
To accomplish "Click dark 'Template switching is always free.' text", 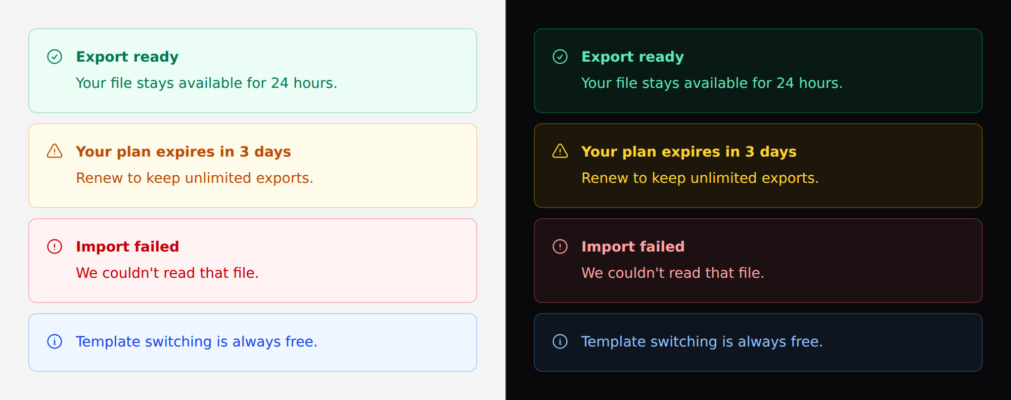I will click(702, 341).
